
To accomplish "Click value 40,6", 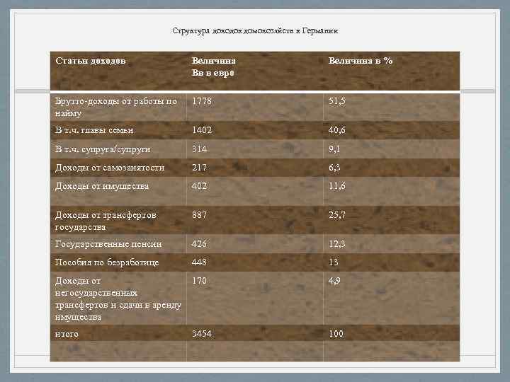I will (337, 130).
